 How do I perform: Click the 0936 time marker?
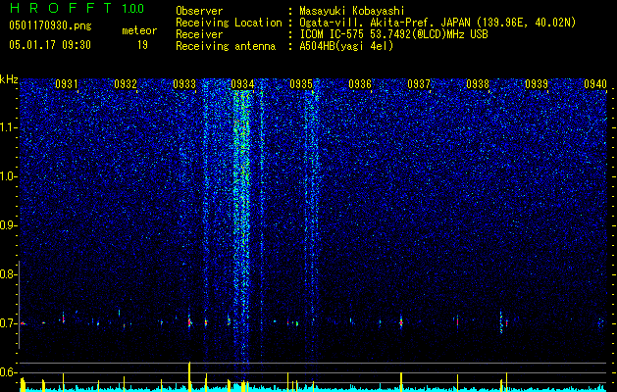[360, 84]
